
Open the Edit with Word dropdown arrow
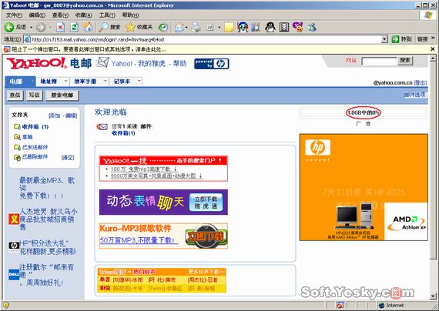(x=219, y=27)
